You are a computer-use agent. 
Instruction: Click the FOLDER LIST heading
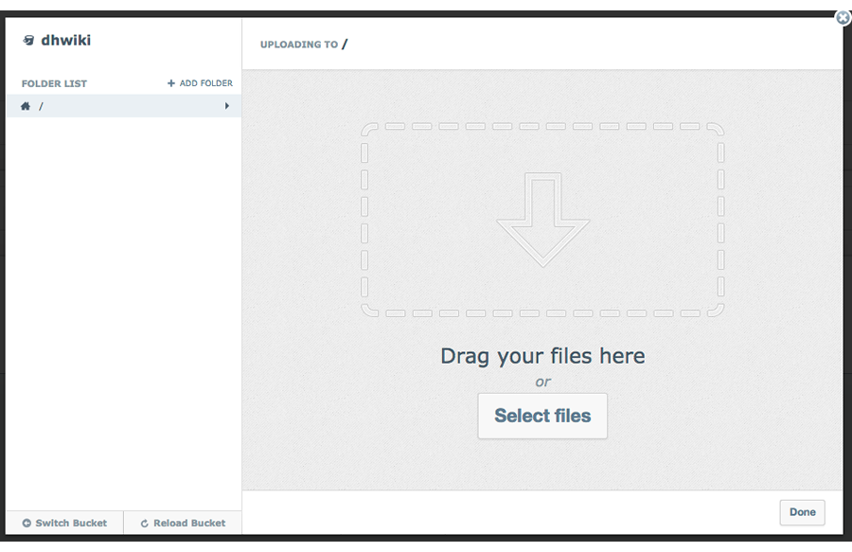pyautogui.click(x=54, y=83)
